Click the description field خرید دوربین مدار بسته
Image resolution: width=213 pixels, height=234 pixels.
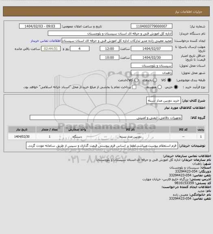tap(163, 101)
